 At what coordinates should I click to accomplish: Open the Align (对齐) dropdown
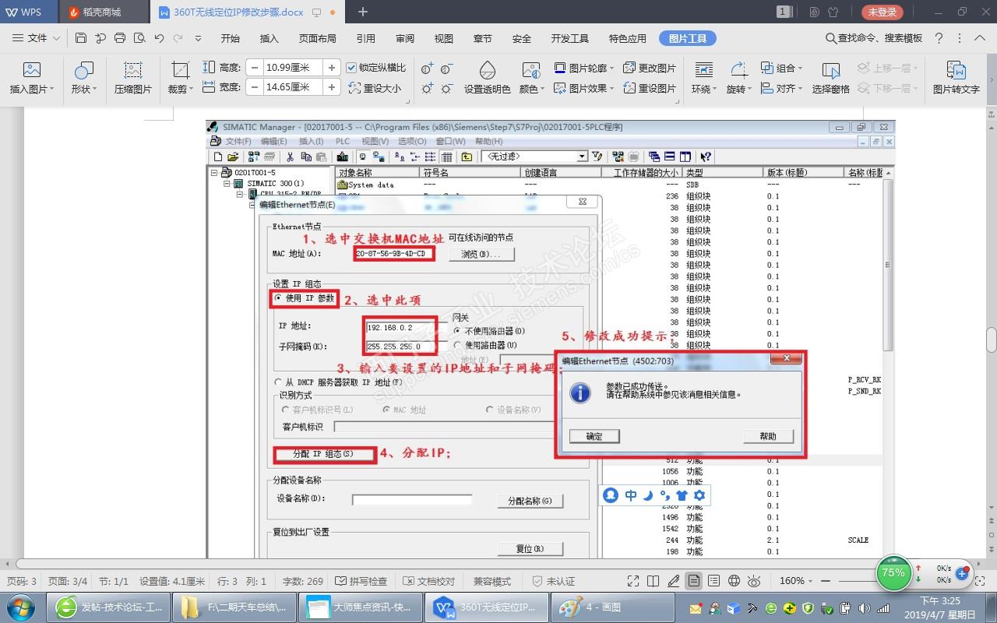click(781, 88)
